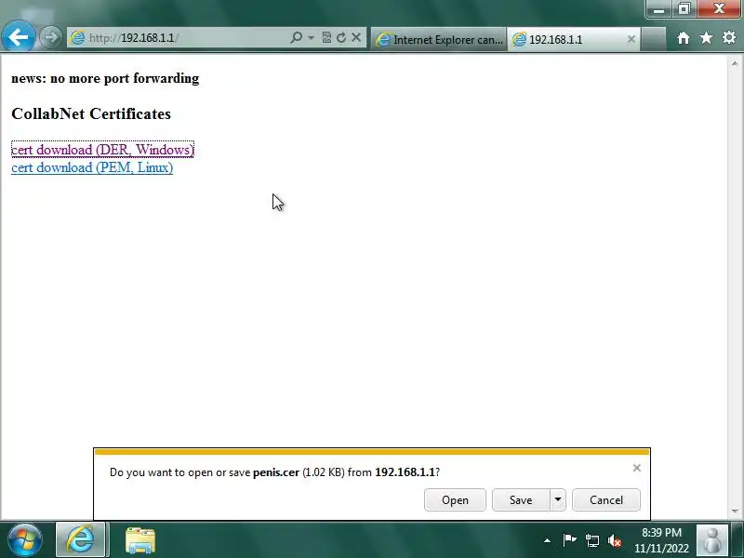Click the browser Forward arrow button

50,37
